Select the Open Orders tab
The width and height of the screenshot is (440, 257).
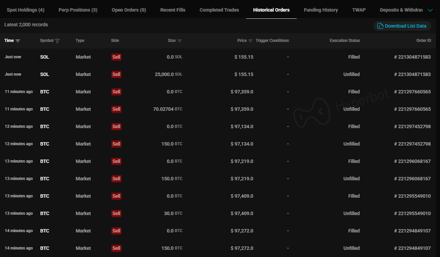(129, 10)
